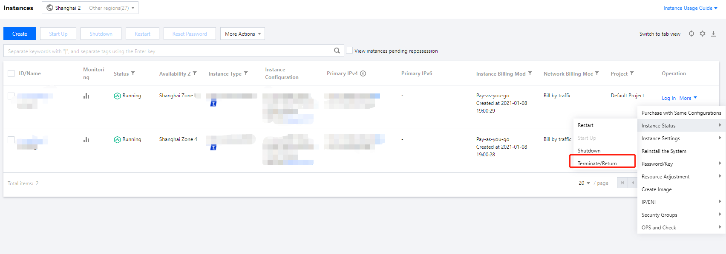This screenshot has width=726, height=254.
Task: Click the refresh list icon
Action: click(691, 34)
